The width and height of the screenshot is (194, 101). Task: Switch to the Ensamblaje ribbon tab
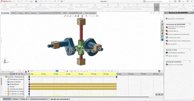coord(5,13)
